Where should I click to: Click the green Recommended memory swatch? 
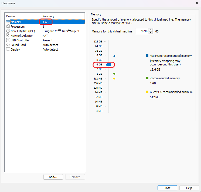pyautogui.click(x=147, y=78)
